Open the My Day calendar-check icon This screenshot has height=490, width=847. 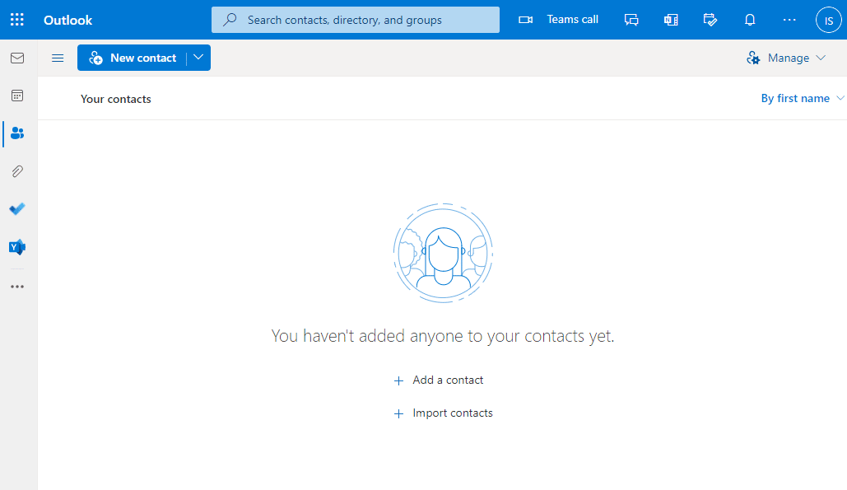coord(710,20)
